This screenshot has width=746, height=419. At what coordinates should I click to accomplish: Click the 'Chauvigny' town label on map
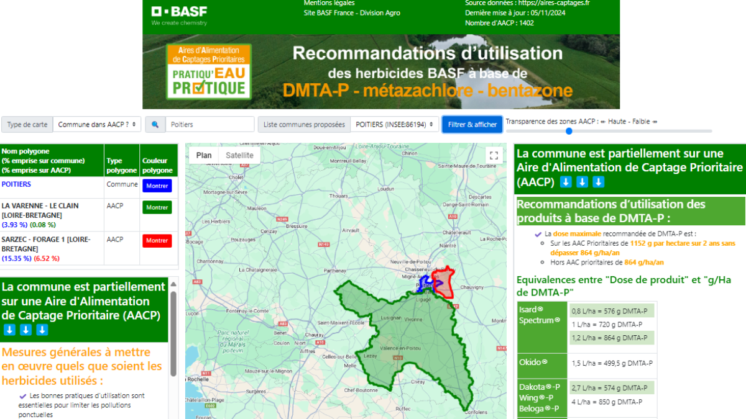click(x=472, y=287)
